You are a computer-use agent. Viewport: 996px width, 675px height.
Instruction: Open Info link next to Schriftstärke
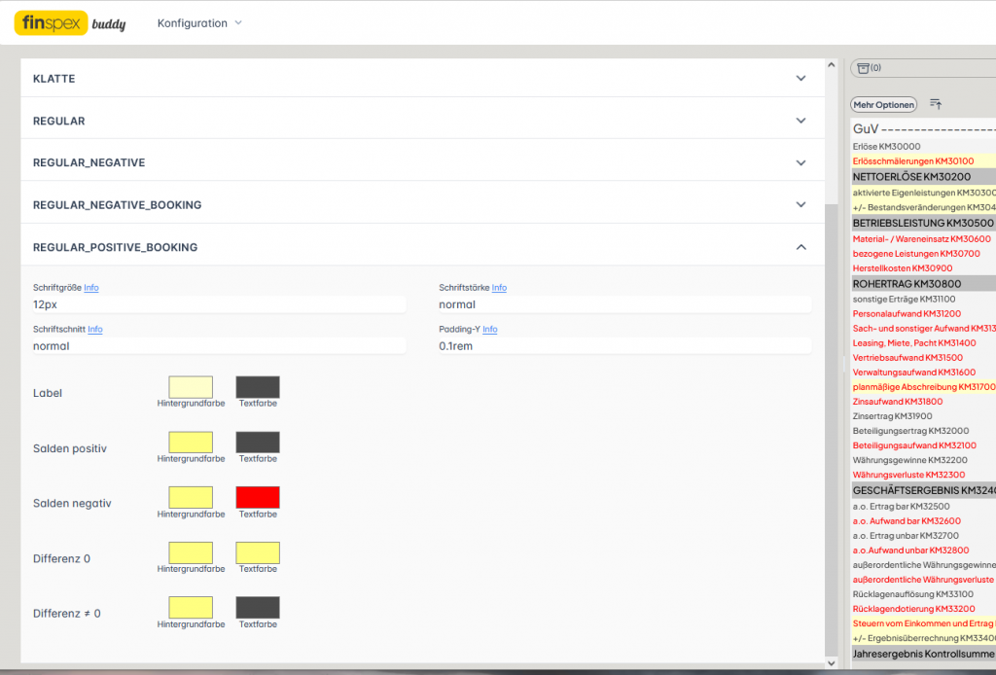coord(499,288)
